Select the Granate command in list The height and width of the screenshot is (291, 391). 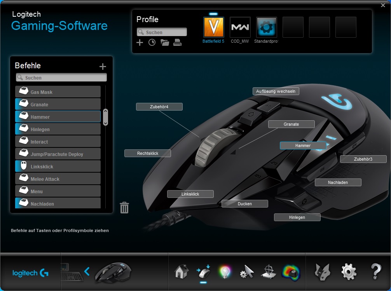coord(58,104)
